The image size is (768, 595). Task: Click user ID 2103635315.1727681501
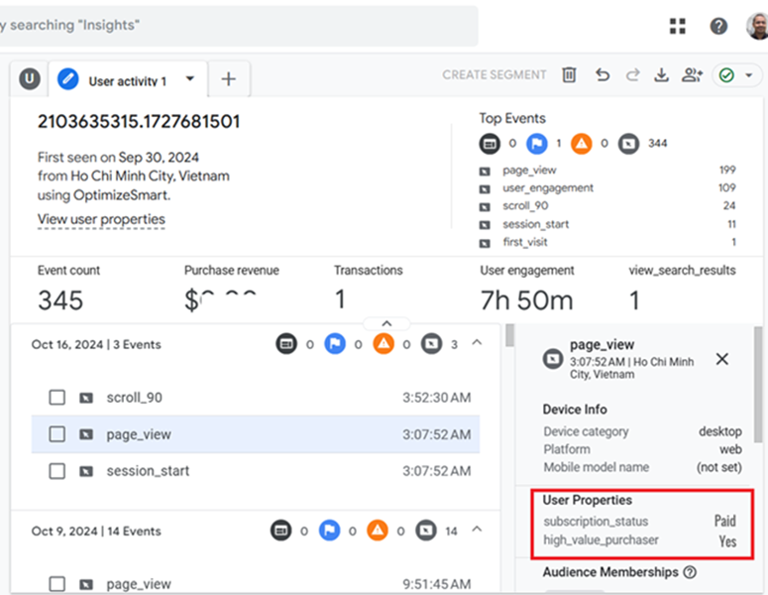pyautogui.click(x=139, y=122)
